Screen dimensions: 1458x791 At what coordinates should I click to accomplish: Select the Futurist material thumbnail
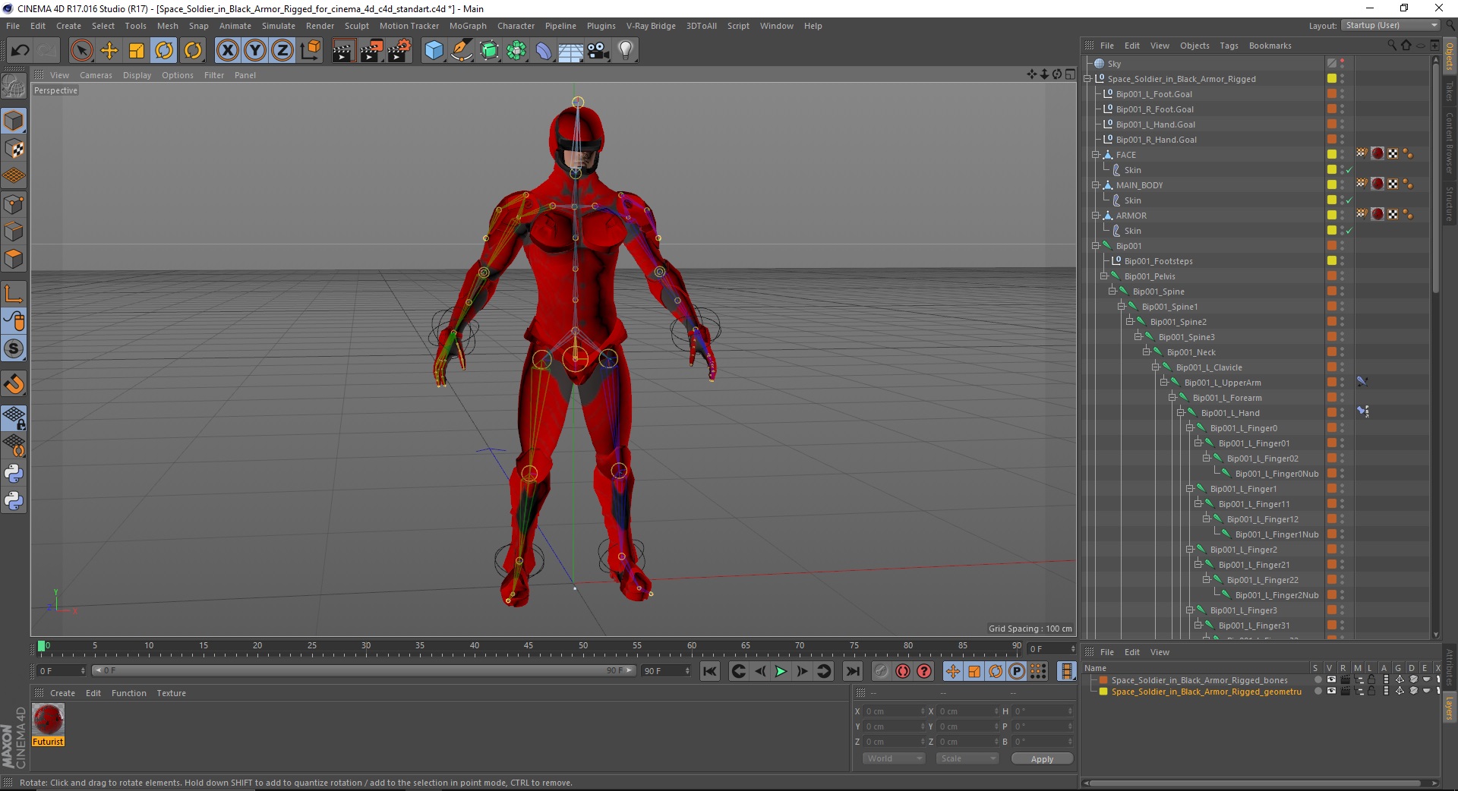(48, 720)
